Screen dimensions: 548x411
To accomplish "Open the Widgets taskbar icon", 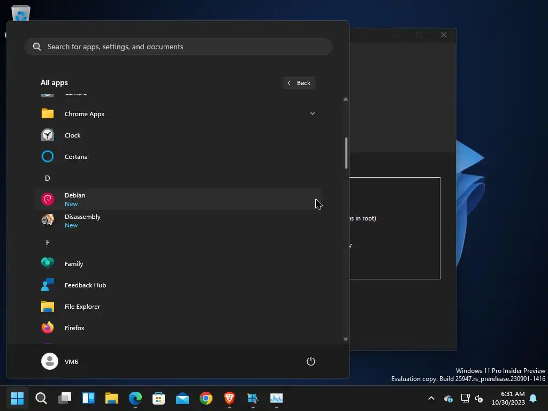I will click(88, 398).
